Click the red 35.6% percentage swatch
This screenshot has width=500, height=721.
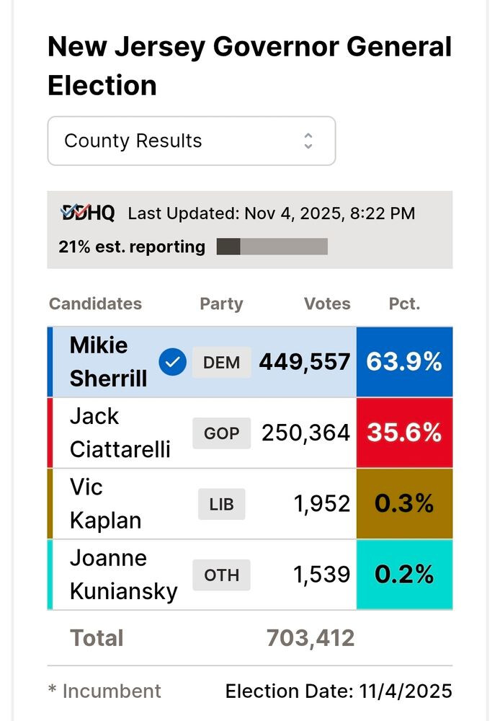(x=404, y=433)
